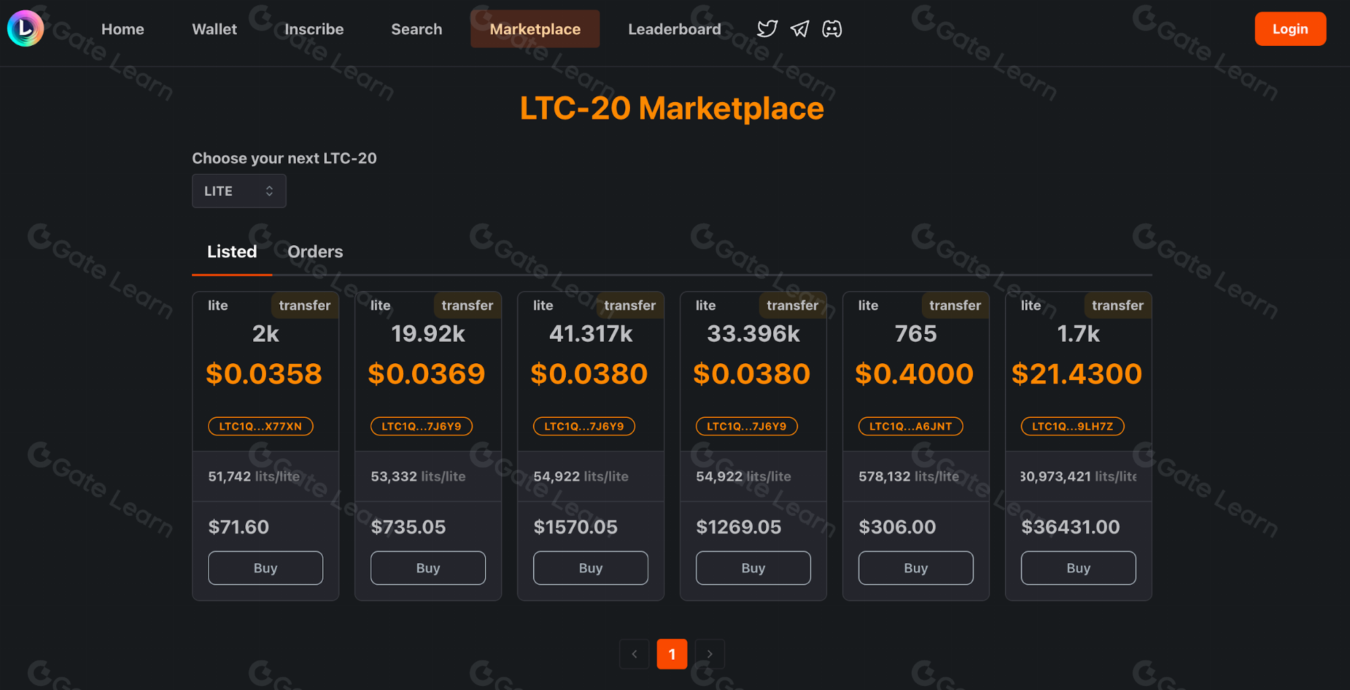This screenshot has height=690, width=1350.
Task: Open the Twitter link icon
Action: click(x=767, y=29)
